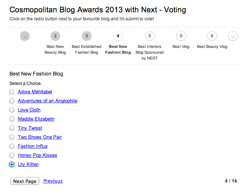The image size is (242, 192).
Task: Show earlier steps via left ellipsis
Action: (25, 36)
